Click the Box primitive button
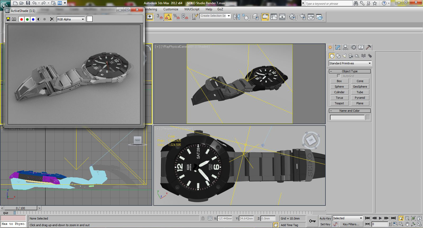Viewport: 423px width, 228px height. 339,81
